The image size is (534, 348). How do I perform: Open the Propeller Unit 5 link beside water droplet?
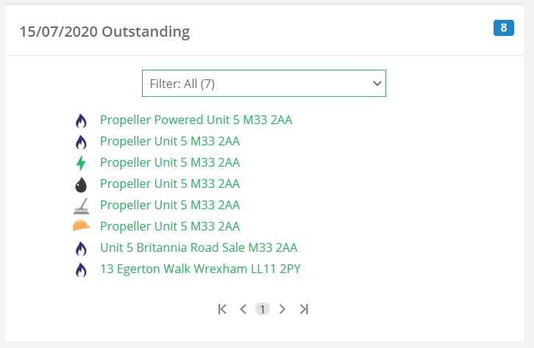[x=169, y=184]
